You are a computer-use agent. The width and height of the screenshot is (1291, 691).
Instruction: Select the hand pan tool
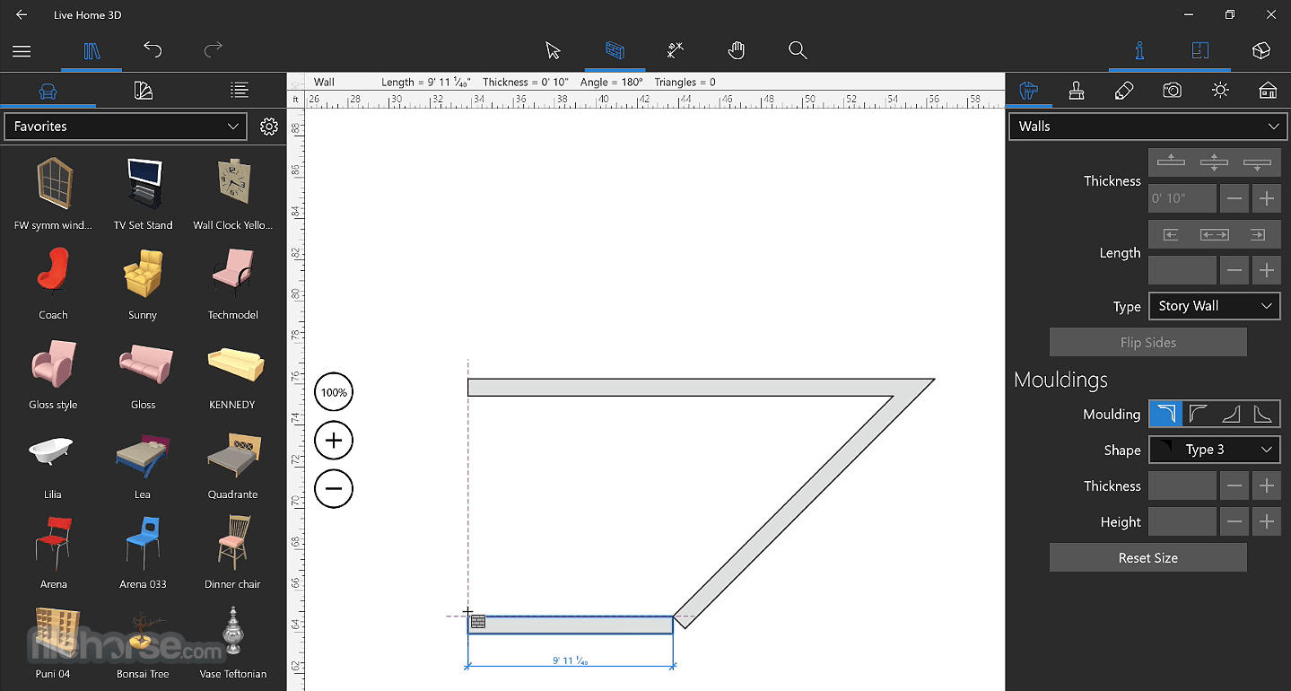point(737,50)
